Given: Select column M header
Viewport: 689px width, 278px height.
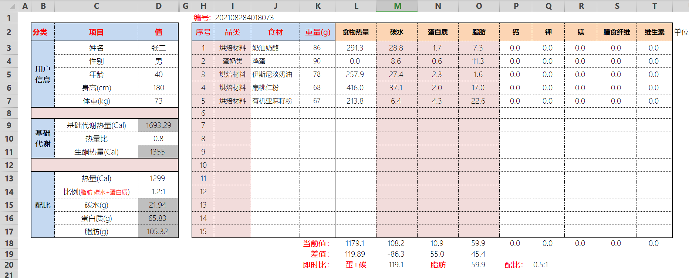Looking at the screenshot, I should (397, 6).
